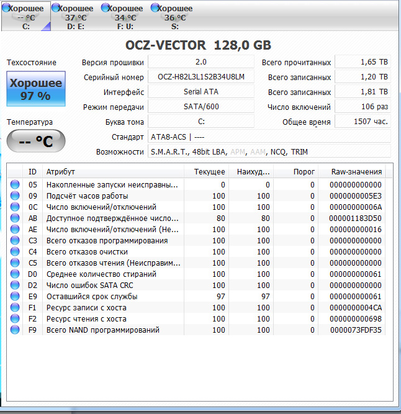Click status icon for attribute D2

coord(15,285)
